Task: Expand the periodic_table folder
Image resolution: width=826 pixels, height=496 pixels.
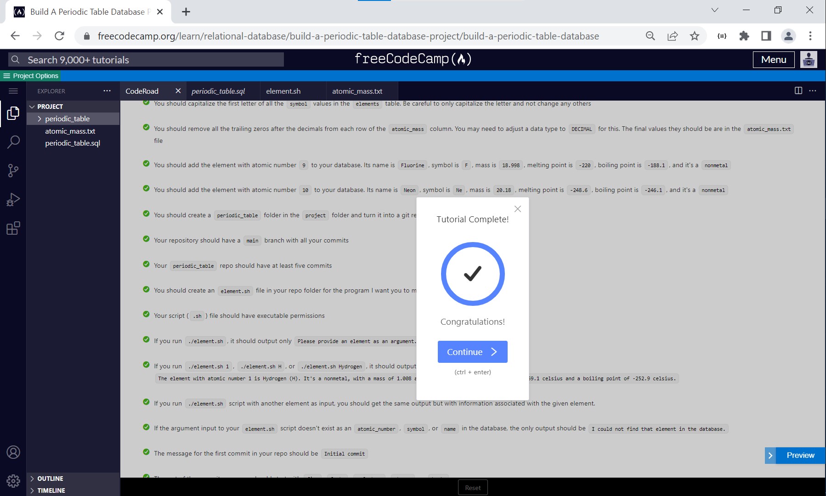Action: pyautogui.click(x=73, y=118)
